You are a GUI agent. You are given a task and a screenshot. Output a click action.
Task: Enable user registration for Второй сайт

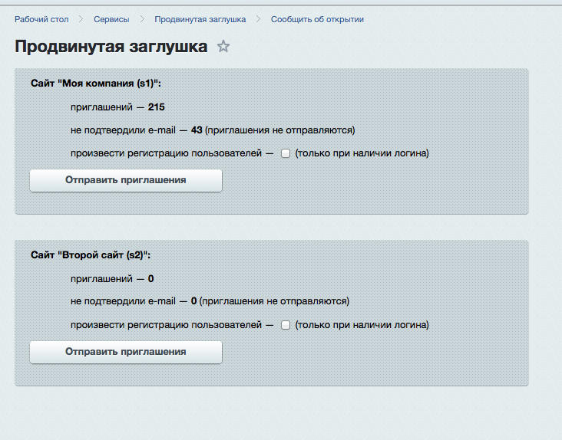click(285, 325)
